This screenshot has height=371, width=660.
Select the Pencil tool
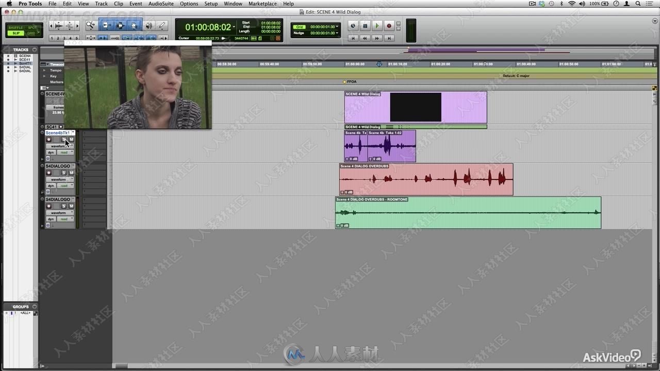[x=162, y=25]
